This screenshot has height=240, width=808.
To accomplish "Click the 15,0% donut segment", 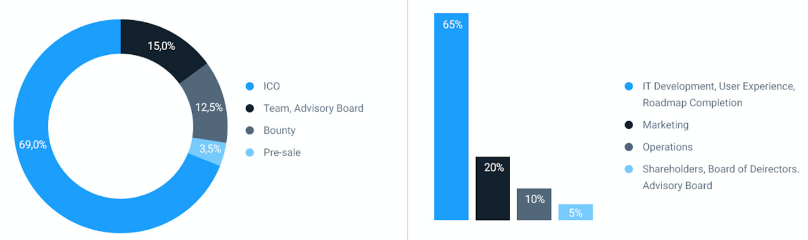I will tap(161, 46).
